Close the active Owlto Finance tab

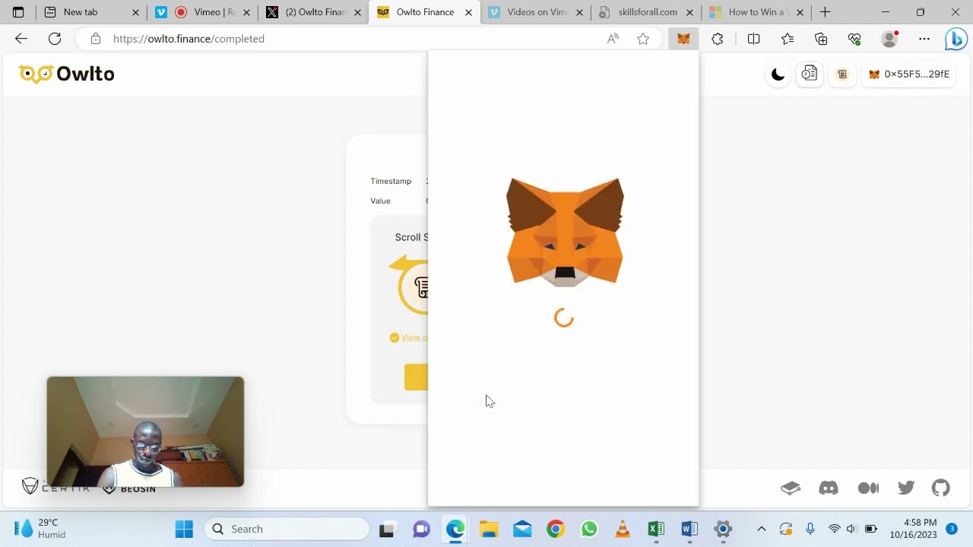468,12
